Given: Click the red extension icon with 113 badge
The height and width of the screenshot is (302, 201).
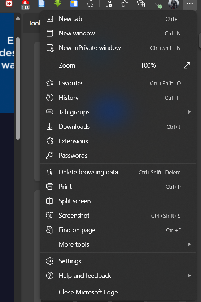Looking at the screenshot, I should (x=25, y=5).
